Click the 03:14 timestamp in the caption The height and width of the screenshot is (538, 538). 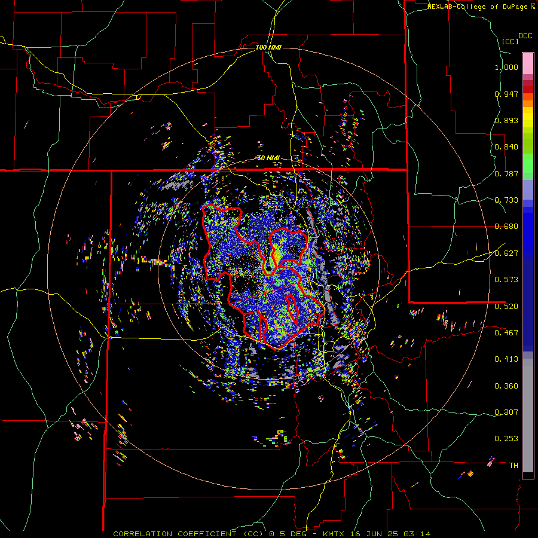415,534
